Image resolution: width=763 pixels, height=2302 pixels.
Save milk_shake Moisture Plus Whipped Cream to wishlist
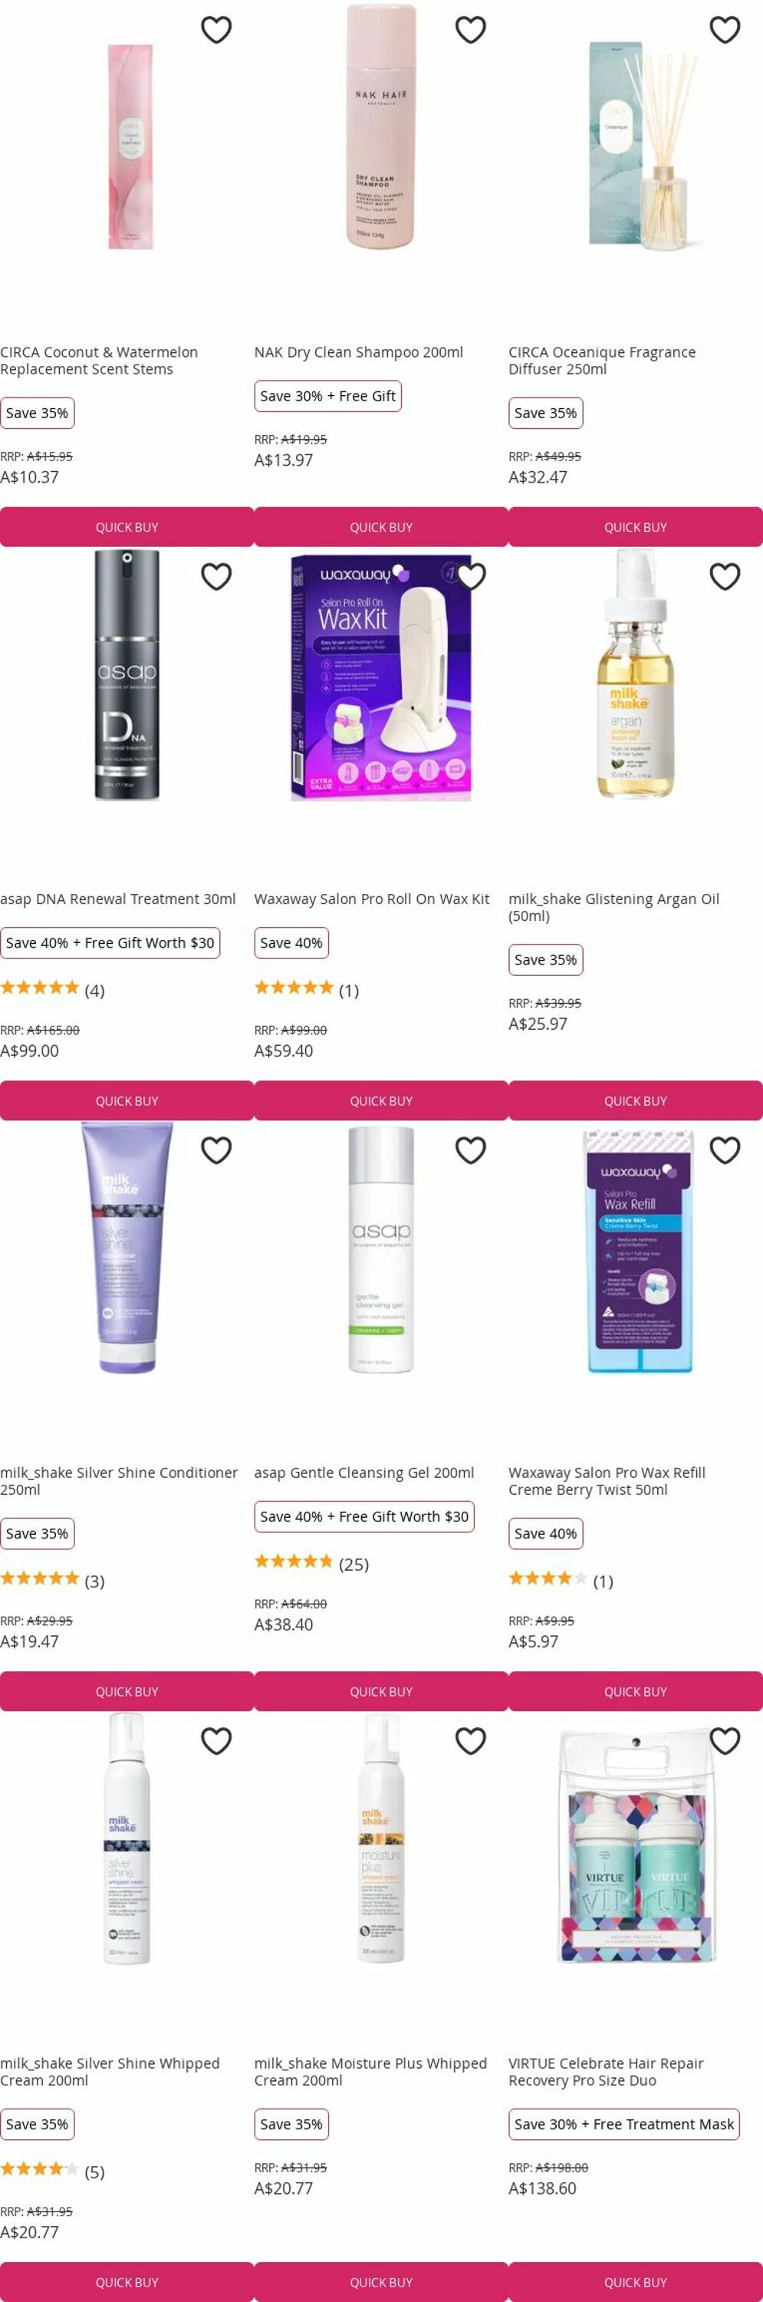(x=471, y=1741)
